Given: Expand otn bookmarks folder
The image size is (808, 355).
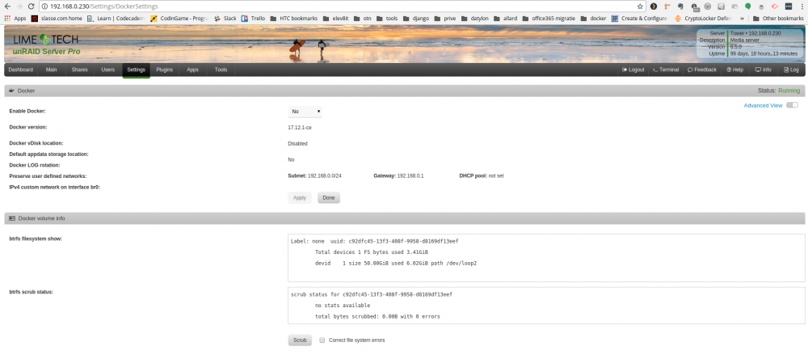Looking at the screenshot, I should pos(362,18).
